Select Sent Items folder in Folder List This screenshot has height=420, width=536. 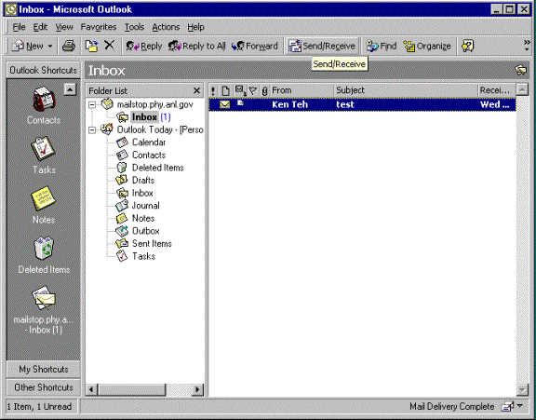152,243
